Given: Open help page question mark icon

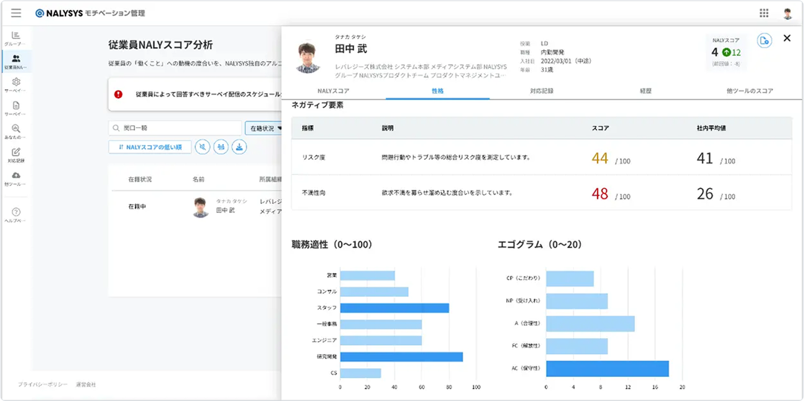Looking at the screenshot, I should tap(16, 213).
